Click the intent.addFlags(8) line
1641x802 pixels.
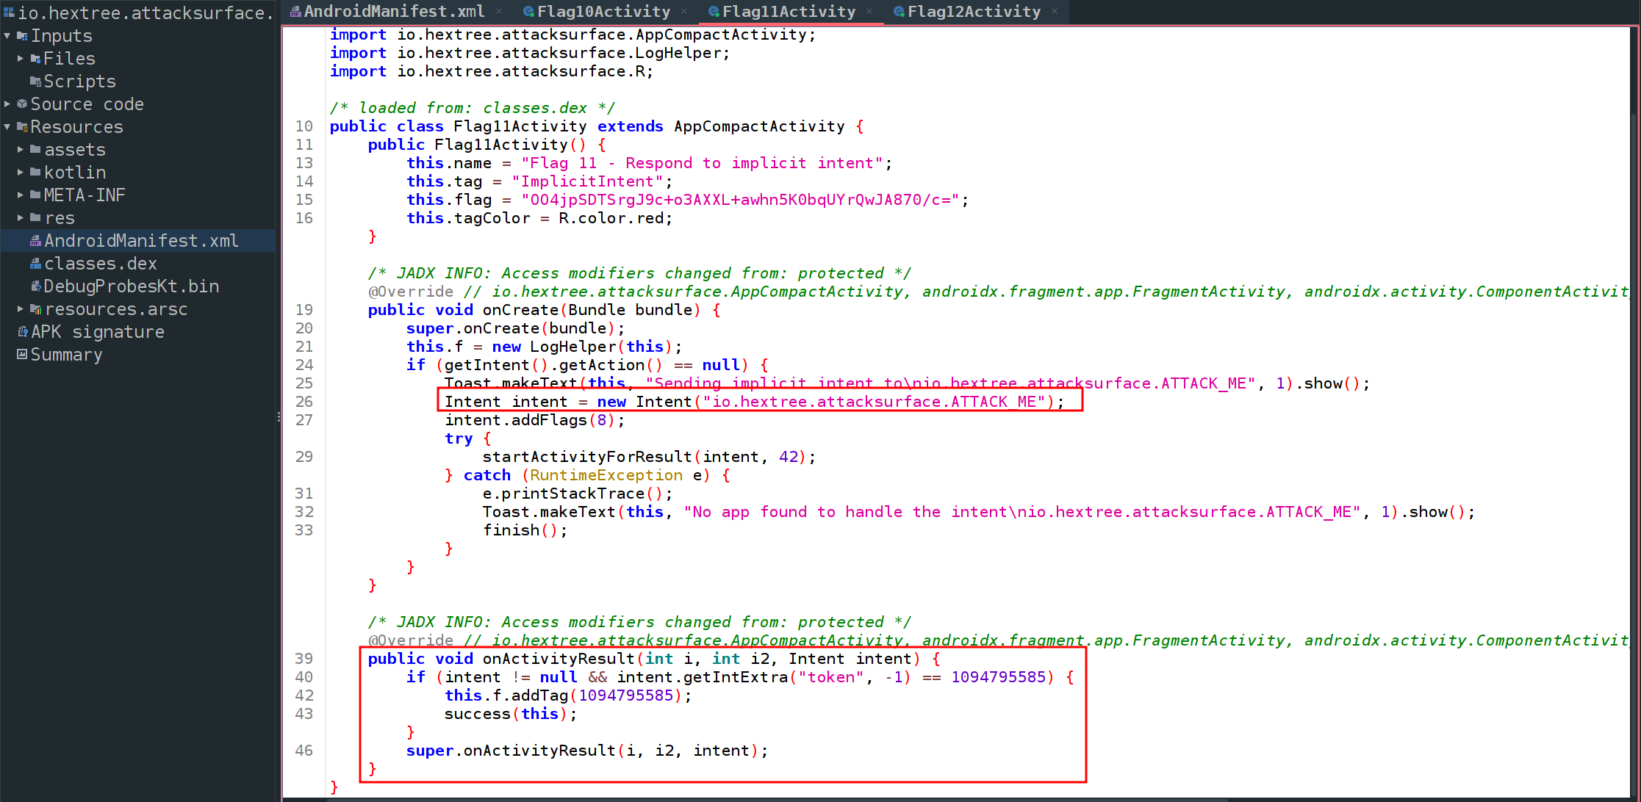(x=534, y=420)
